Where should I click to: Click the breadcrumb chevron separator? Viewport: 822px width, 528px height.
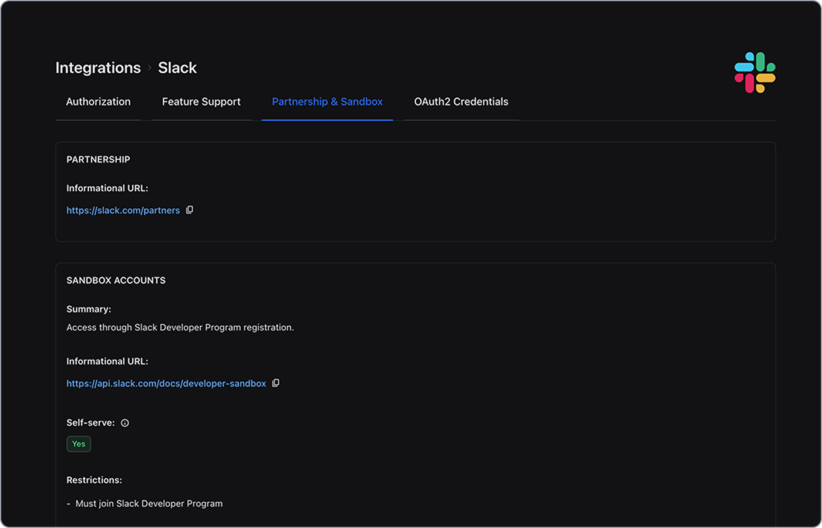coord(150,68)
